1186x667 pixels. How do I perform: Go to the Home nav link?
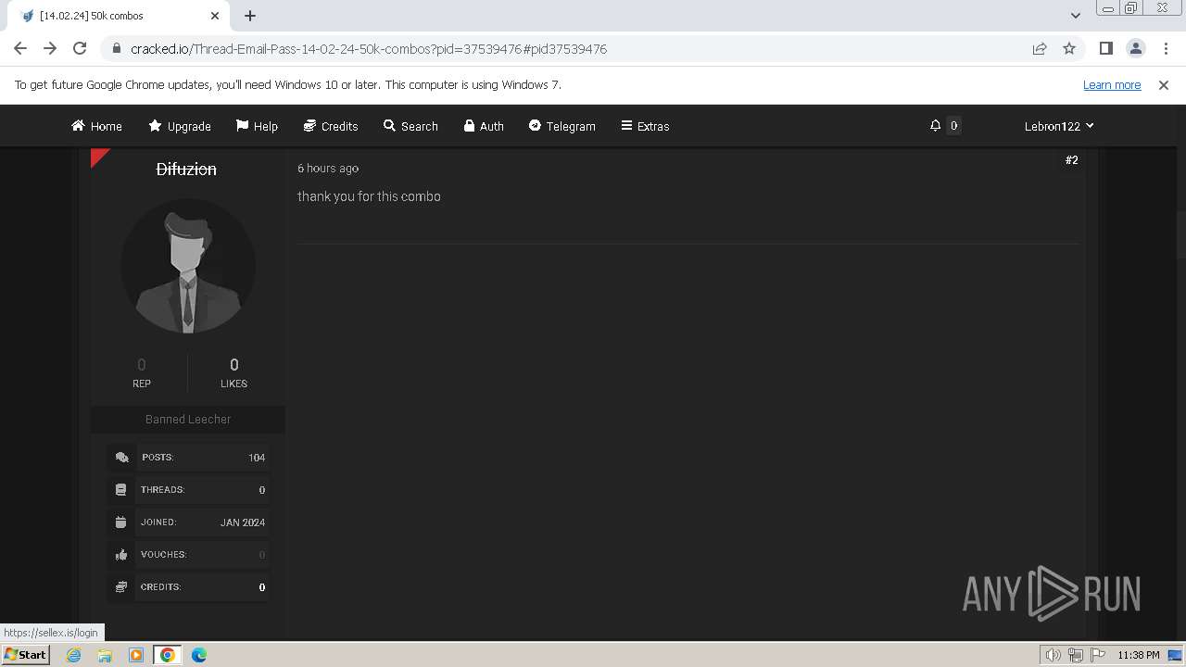pos(96,126)
